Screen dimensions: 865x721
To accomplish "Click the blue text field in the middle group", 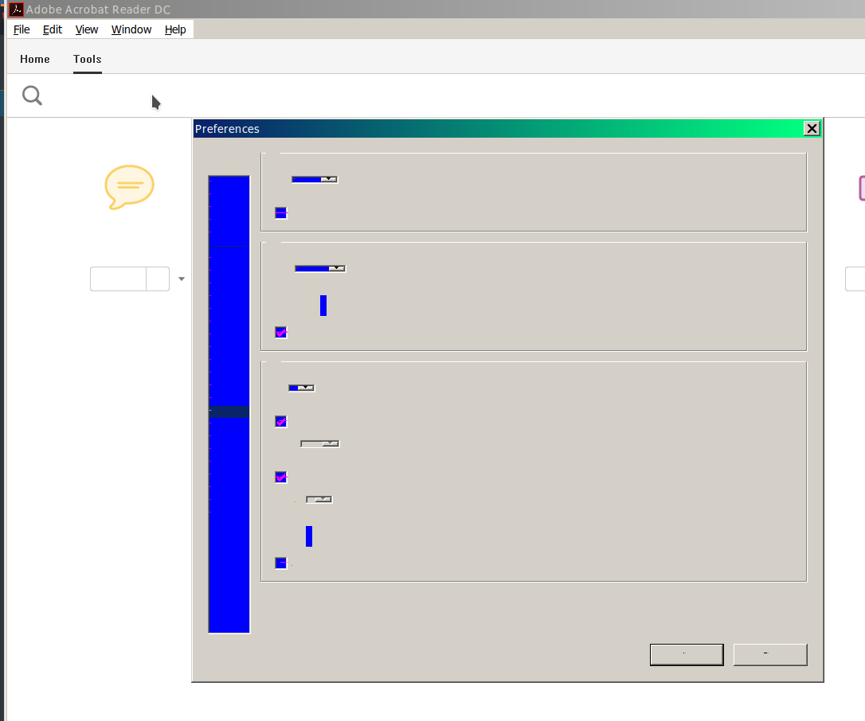I will pos(323,306).
